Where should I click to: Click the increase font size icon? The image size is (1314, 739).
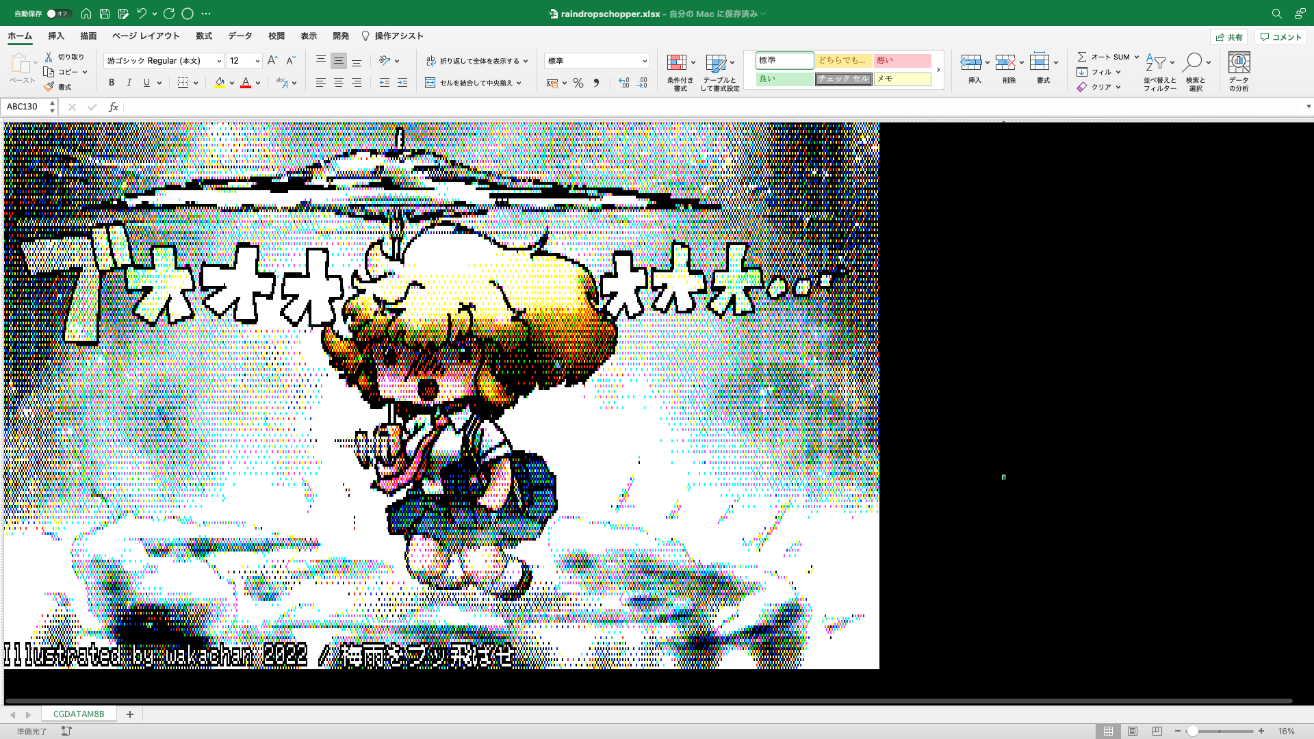click(272, 61)
